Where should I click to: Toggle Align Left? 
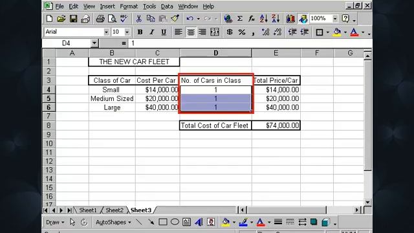[x=179, y=32]
